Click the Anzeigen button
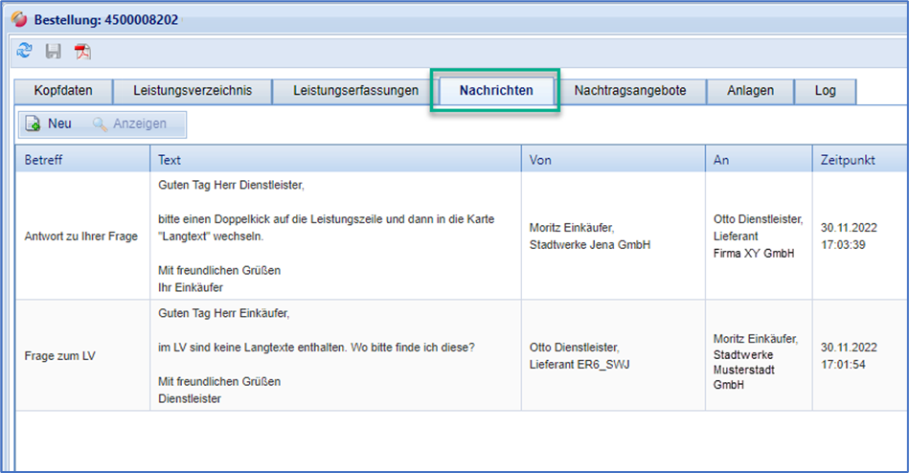The height and width of the screenshot is (473, 909). pyautogui.click(x=129, y=124)
